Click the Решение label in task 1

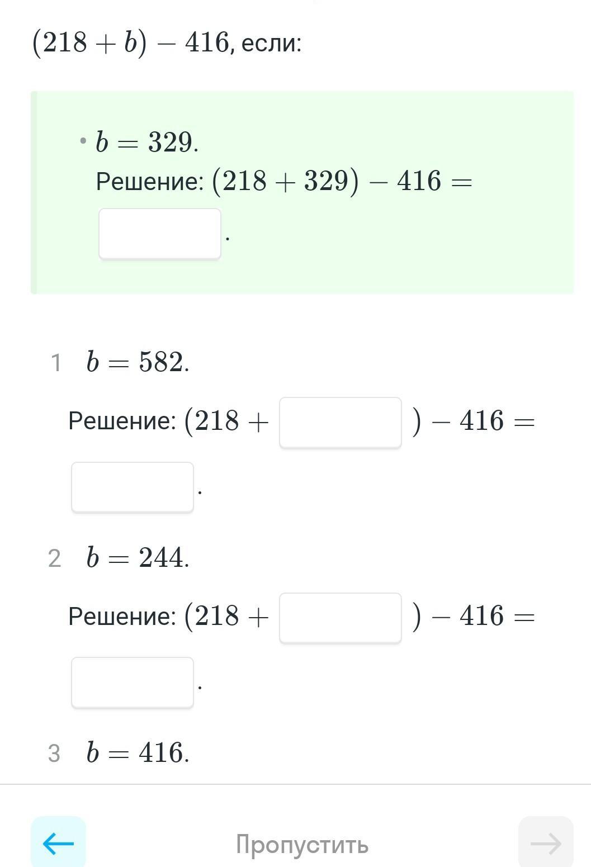click(122, 421)
